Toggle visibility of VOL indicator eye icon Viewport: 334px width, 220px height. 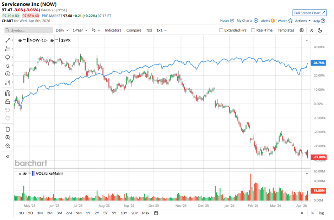click(25, 174)
